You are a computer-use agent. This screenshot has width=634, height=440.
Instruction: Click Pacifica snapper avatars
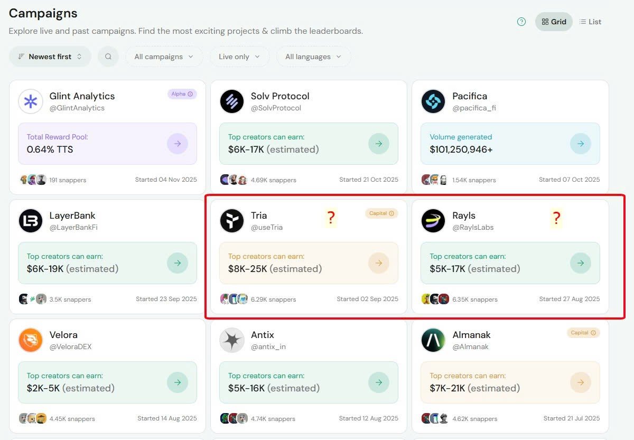435,180
